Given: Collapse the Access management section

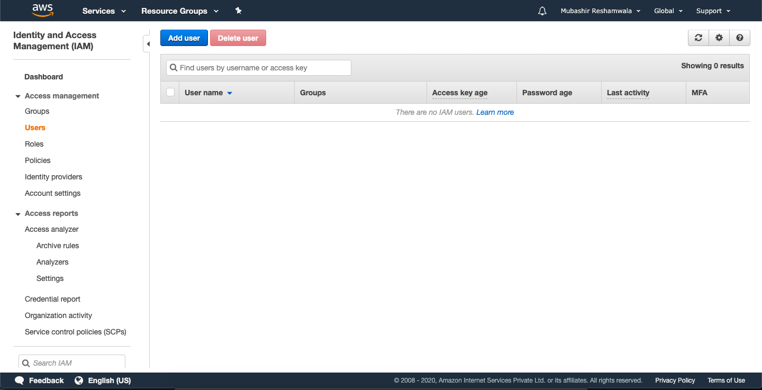Looking at the screenshot, I should [18, 96].
